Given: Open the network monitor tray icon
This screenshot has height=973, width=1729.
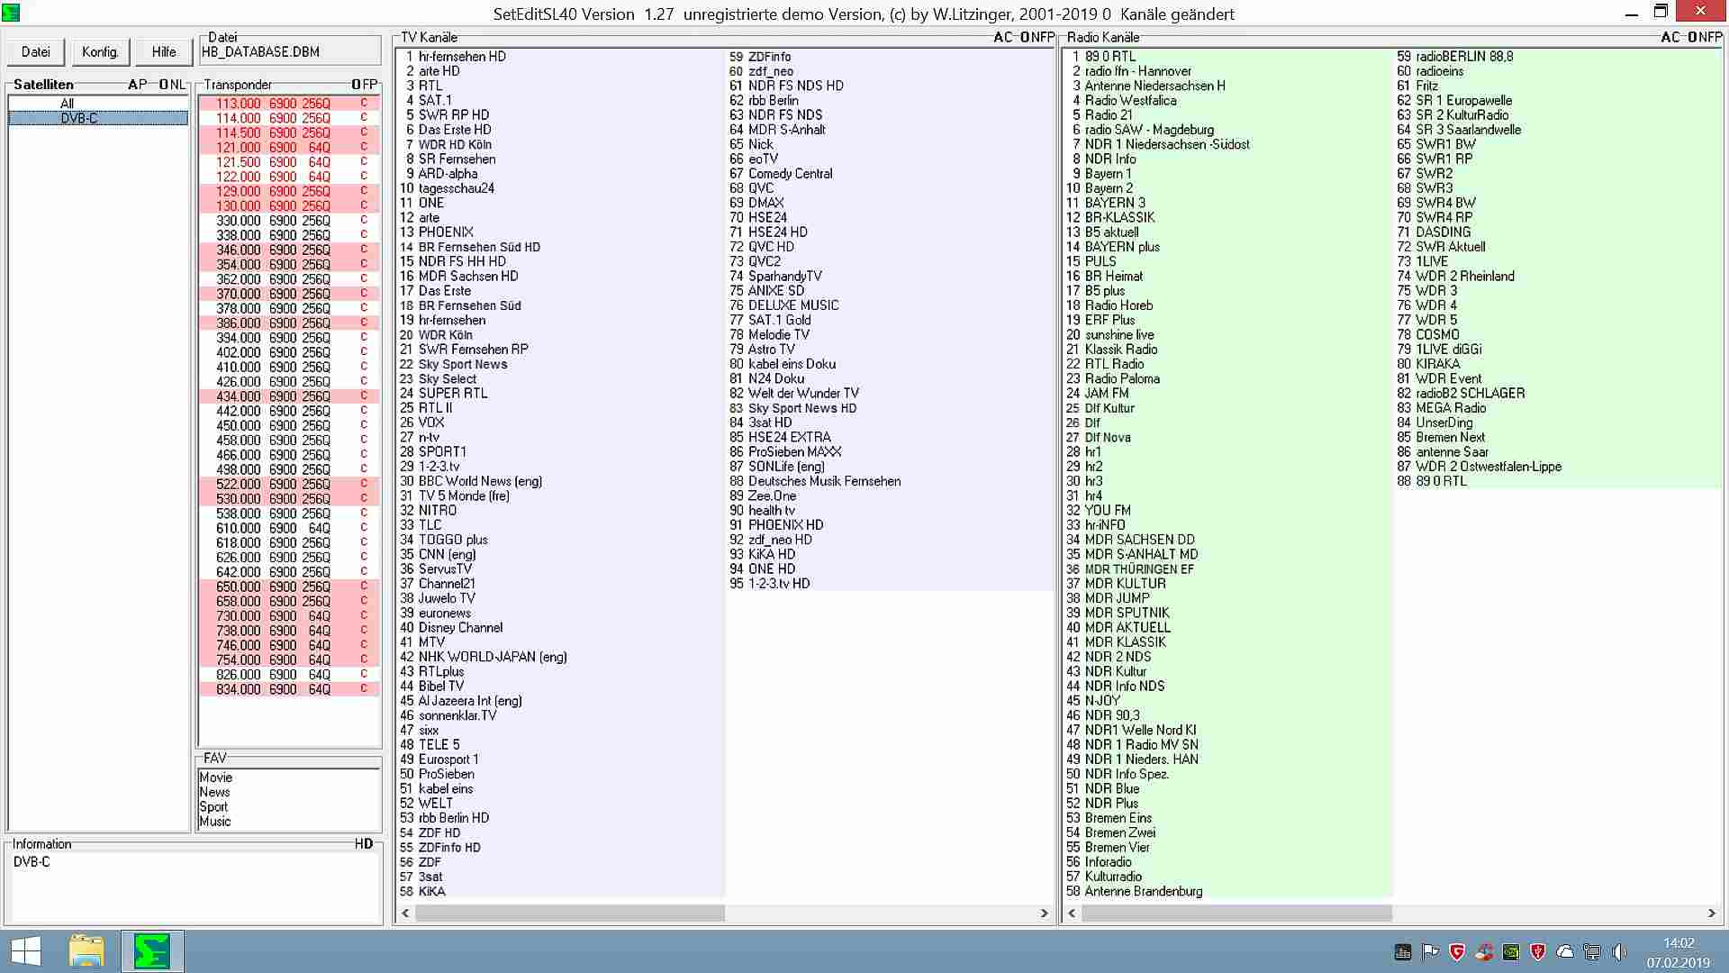Looking at the screenshot, I should [1592, 952].
